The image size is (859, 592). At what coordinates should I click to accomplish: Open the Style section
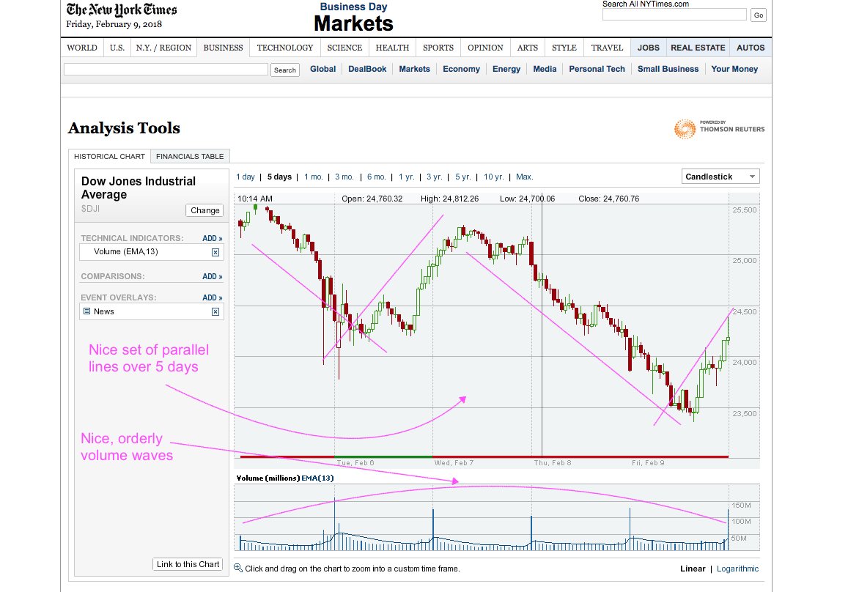(x=564, y=48)
